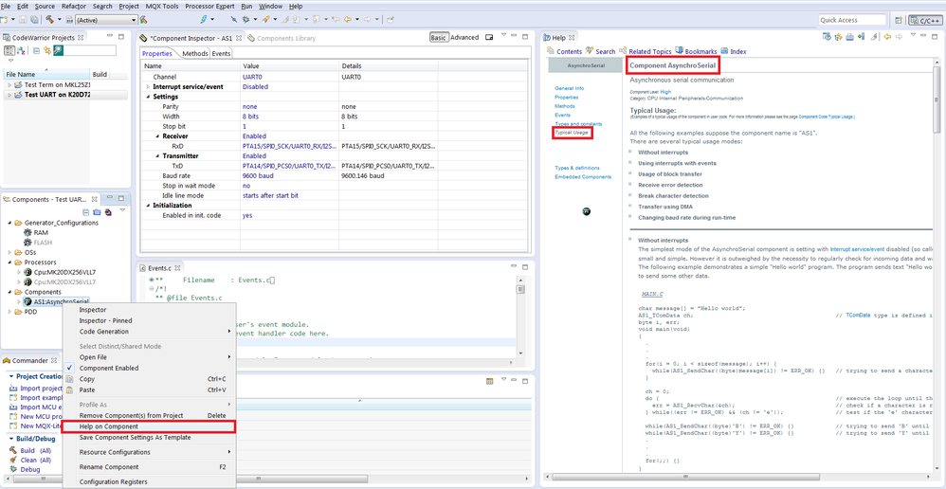
Task: Click the AS1:AsynchroSerial component icon
Action: click(27, 301)
